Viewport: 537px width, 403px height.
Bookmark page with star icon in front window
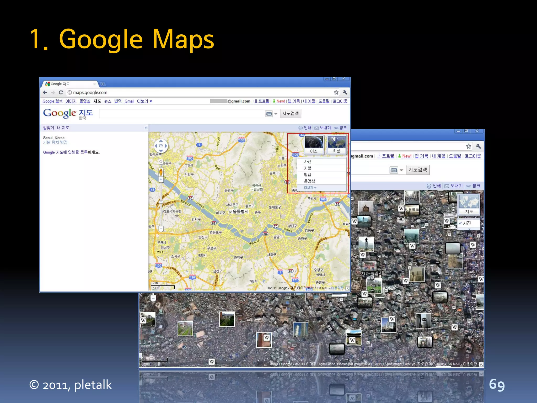click(x=336, y=92)
